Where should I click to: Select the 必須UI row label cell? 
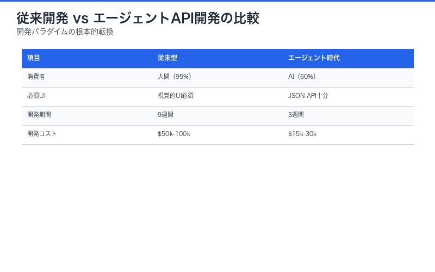pos(36,96)
